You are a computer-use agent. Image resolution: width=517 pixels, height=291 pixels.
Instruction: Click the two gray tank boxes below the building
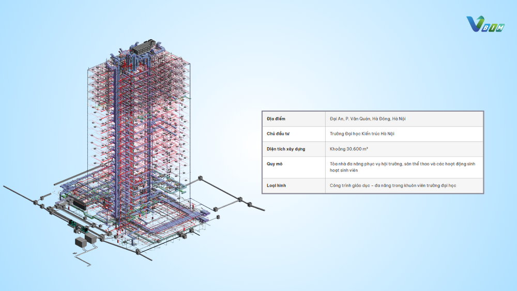tap(86, 240)
